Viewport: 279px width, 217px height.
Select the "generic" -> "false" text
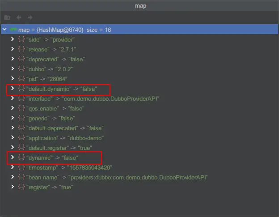[51, 118]
